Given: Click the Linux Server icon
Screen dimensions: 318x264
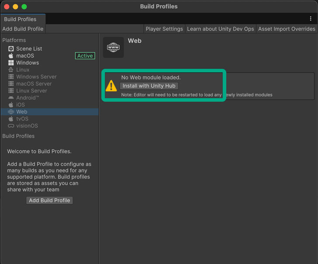Looking at the screenshot, I should click(11, 91).
